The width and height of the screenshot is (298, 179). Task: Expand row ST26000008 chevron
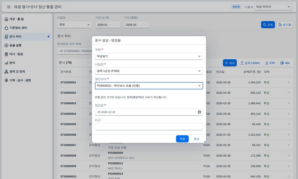289,155
